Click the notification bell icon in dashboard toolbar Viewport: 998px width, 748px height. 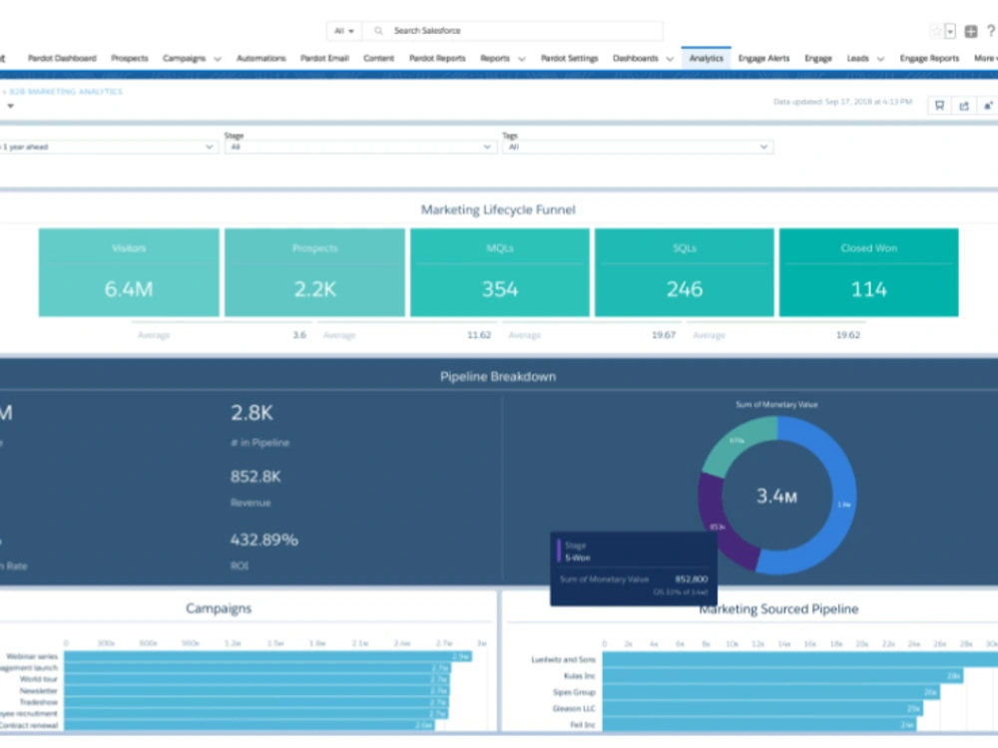click(988, 106)
